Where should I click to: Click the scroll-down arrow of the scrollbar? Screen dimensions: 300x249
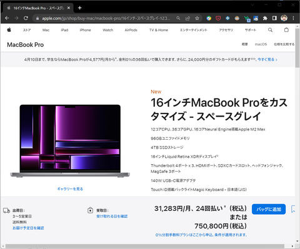coord(297,242)
